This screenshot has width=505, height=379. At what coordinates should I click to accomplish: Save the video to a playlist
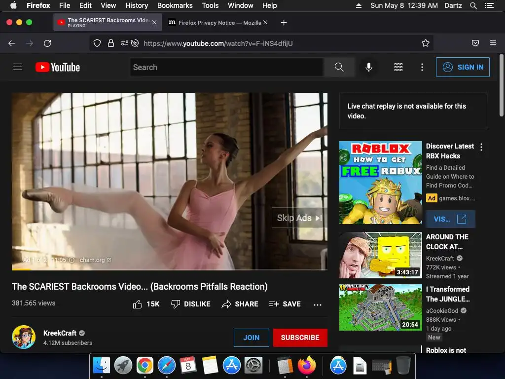pyautogui.click(x=285, y=304)
